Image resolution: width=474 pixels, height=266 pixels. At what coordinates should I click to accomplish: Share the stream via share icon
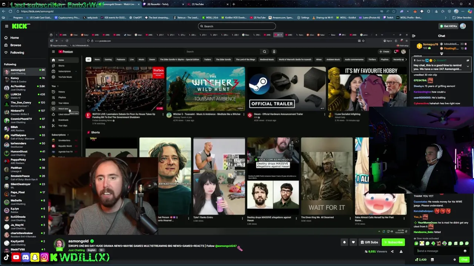pyautogui.click(x=392, y=252)
